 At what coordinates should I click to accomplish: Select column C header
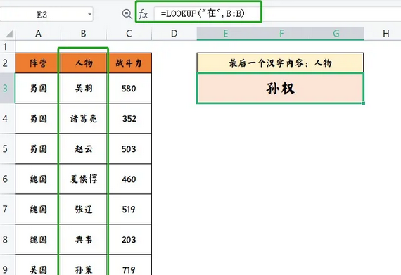tap(129, 34)
